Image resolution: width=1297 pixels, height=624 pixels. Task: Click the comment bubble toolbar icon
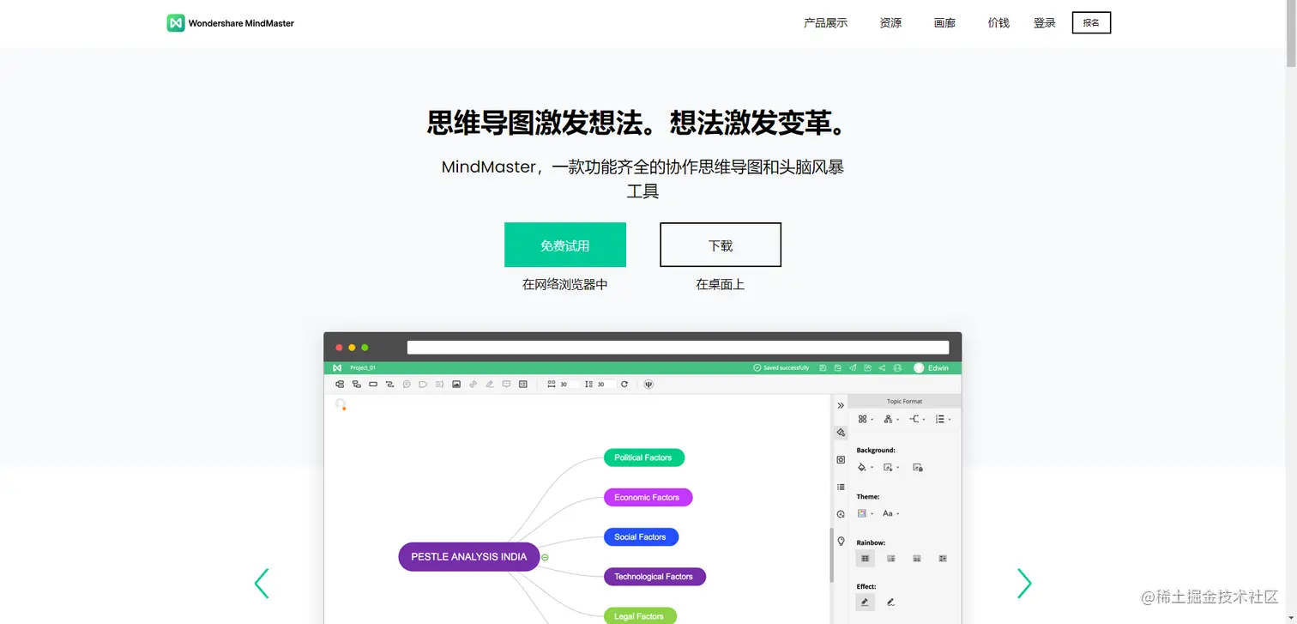(x=506, y=384)
